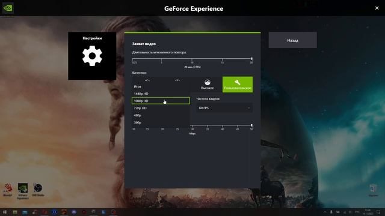Click the instant replay duration slider handle

click(251, 59)
